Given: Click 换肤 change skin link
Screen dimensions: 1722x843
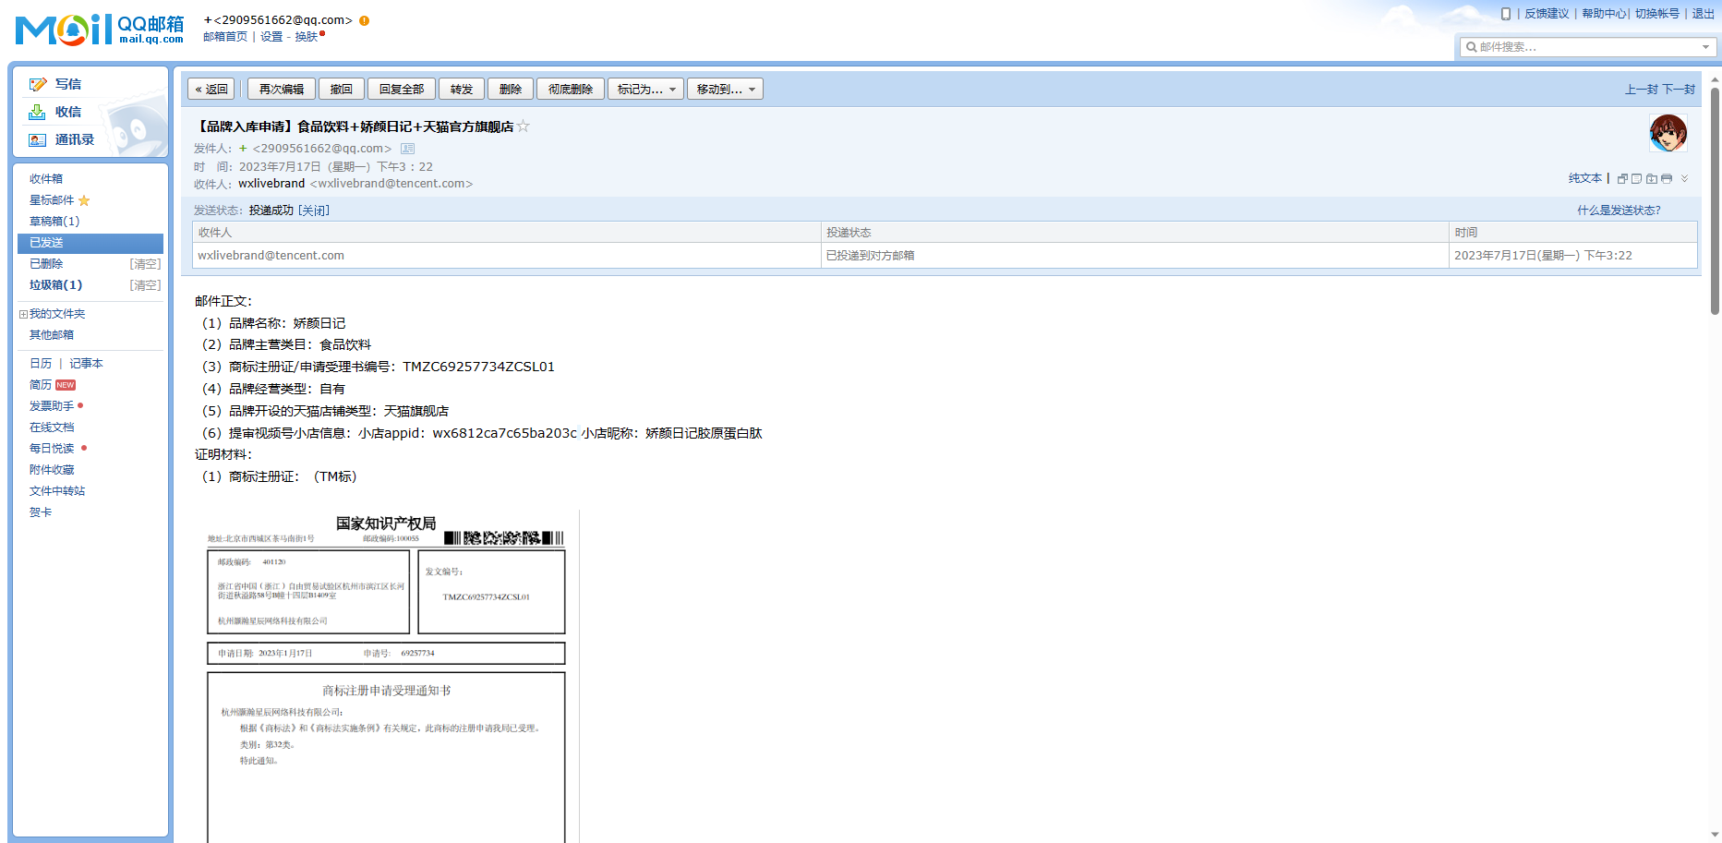Looking at the screenshot, I should coord(307,37).
